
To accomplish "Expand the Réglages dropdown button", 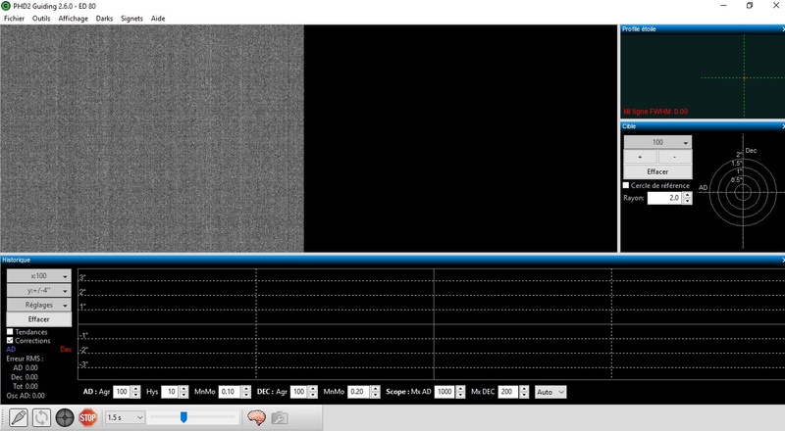I will 38,305.
